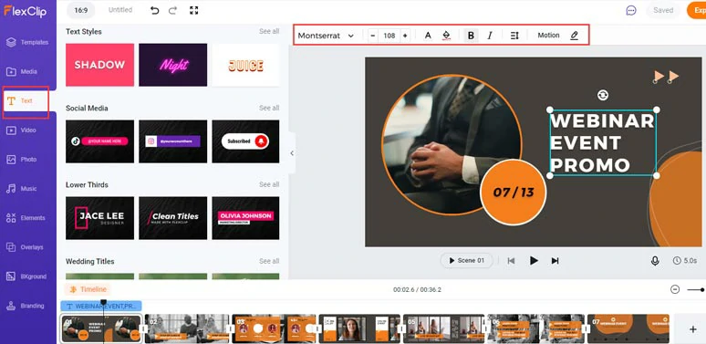Choose the SHADOW text style

[100, 65]
